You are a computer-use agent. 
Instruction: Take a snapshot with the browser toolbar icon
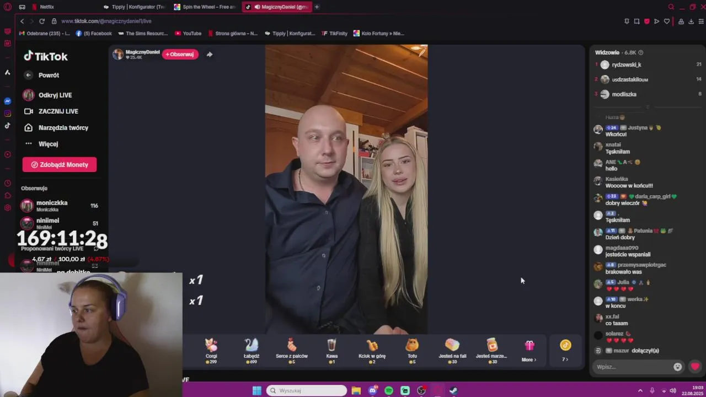tap(637, 21)
